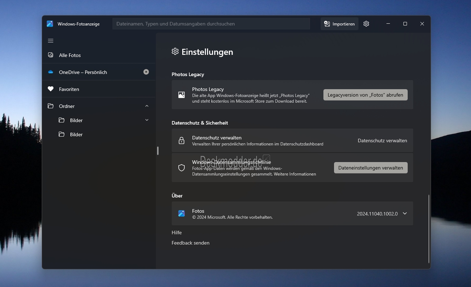
Task: Open Alle Fotos in the sidebar
Action: [99, 55]
